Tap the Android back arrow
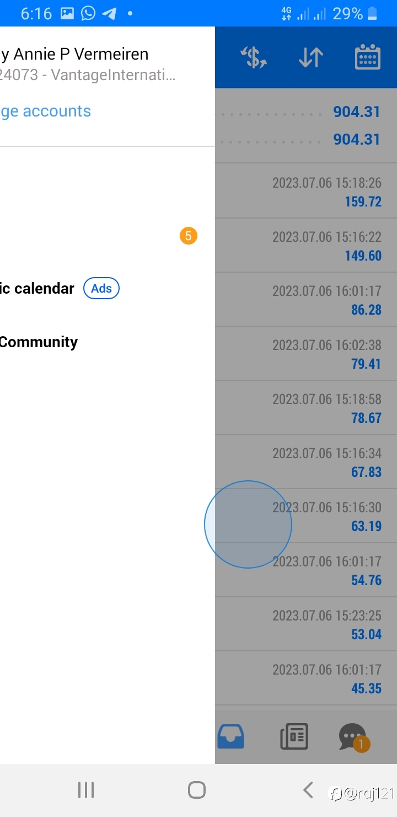The image size is (397, 817). click(308, 790)
